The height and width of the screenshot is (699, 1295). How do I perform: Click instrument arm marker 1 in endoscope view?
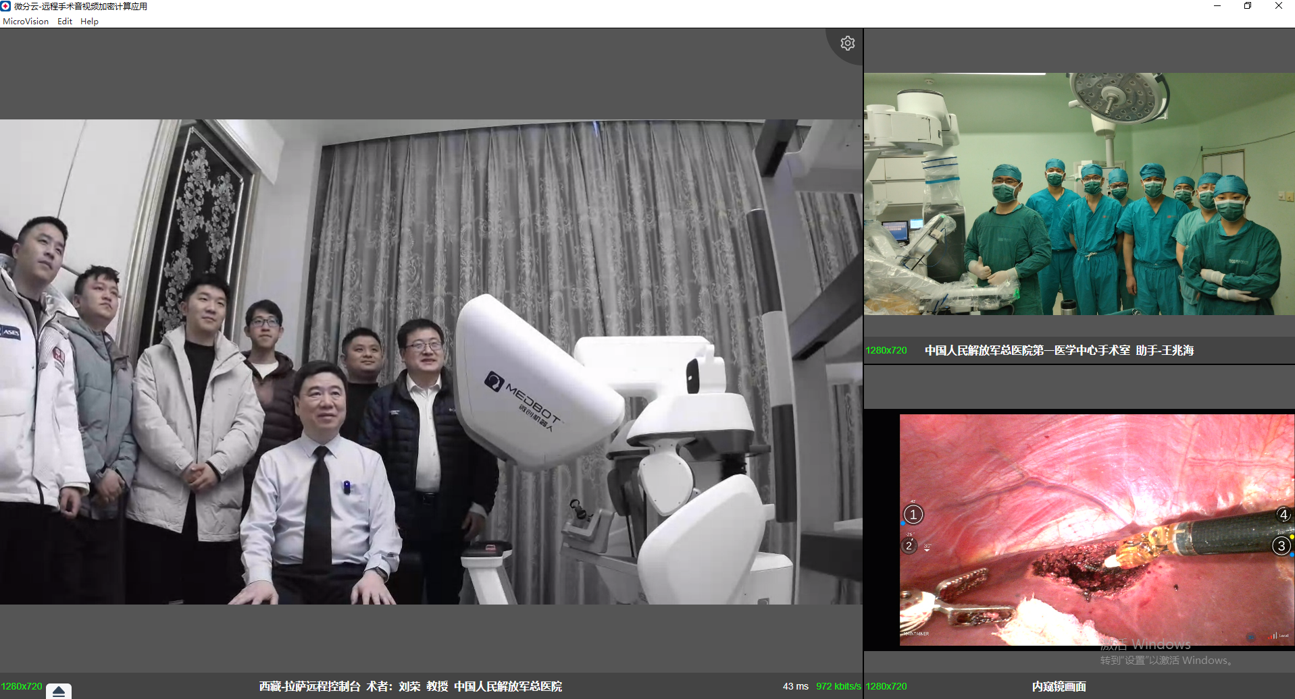(x=913, y=515)
